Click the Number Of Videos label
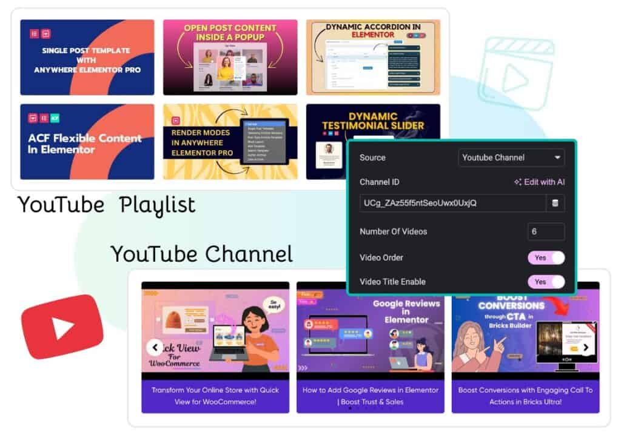 click(393, 231)
